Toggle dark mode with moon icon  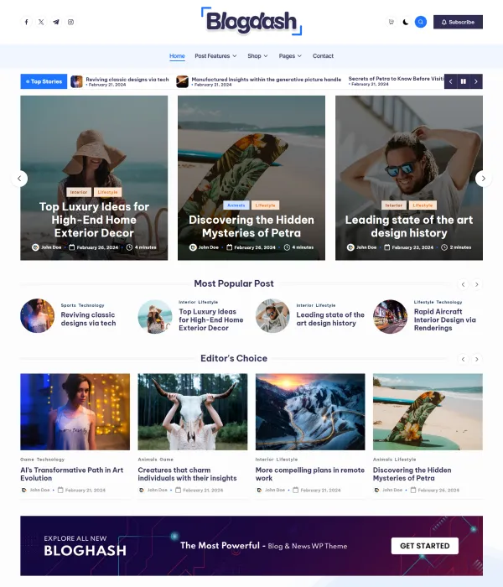pos(406,22)
